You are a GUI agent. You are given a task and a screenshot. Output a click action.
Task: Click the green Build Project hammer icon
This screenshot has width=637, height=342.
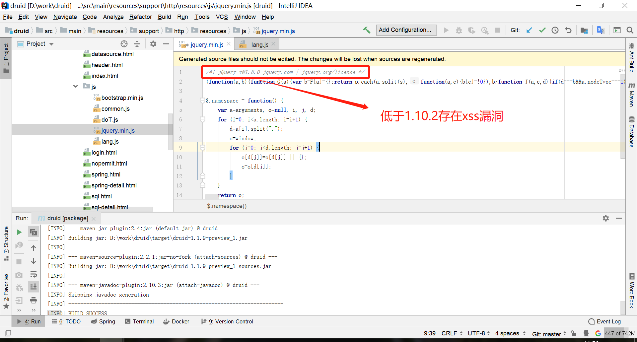(x=367, y=30)
